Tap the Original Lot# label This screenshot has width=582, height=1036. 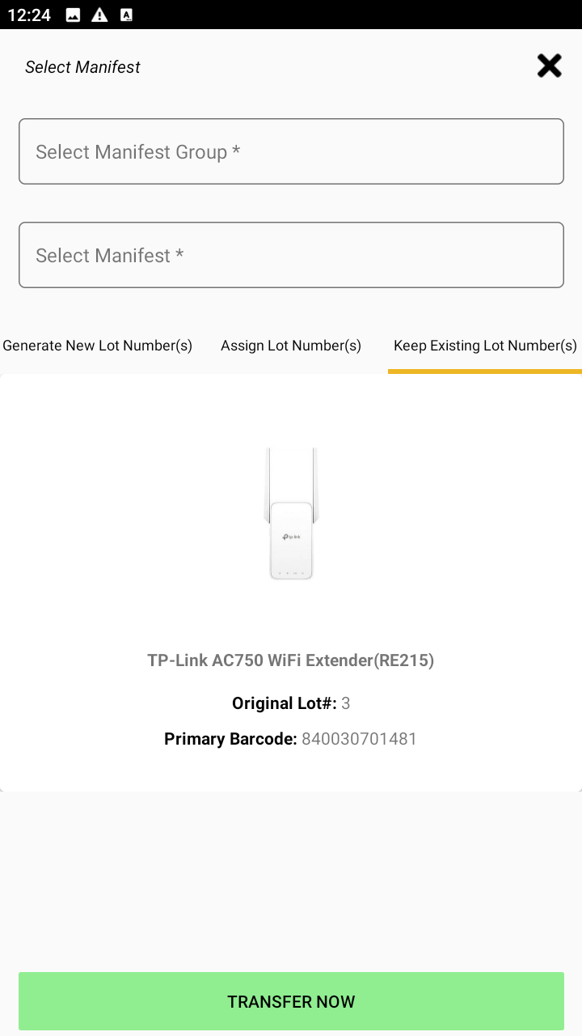pyautogui.click(x=284, y=703)
